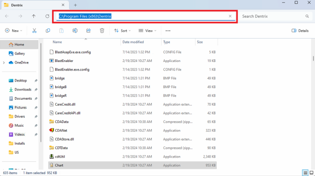Open Installs folder in sidebar
315x176 pixels.
point(19,143)
